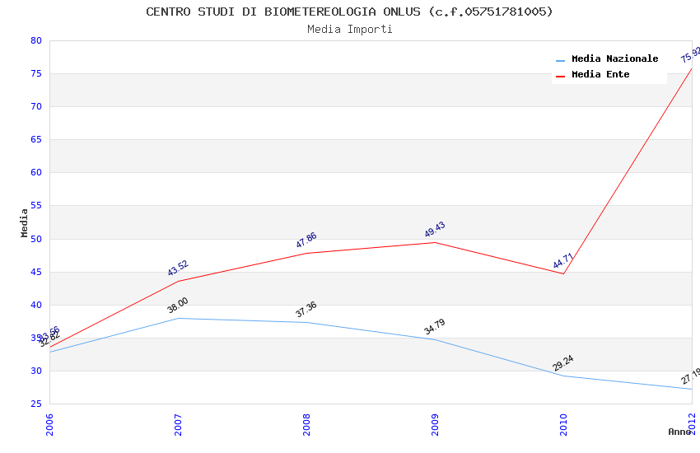
Task: Click the 47.86 data label
Action: [x=306, y=240]
